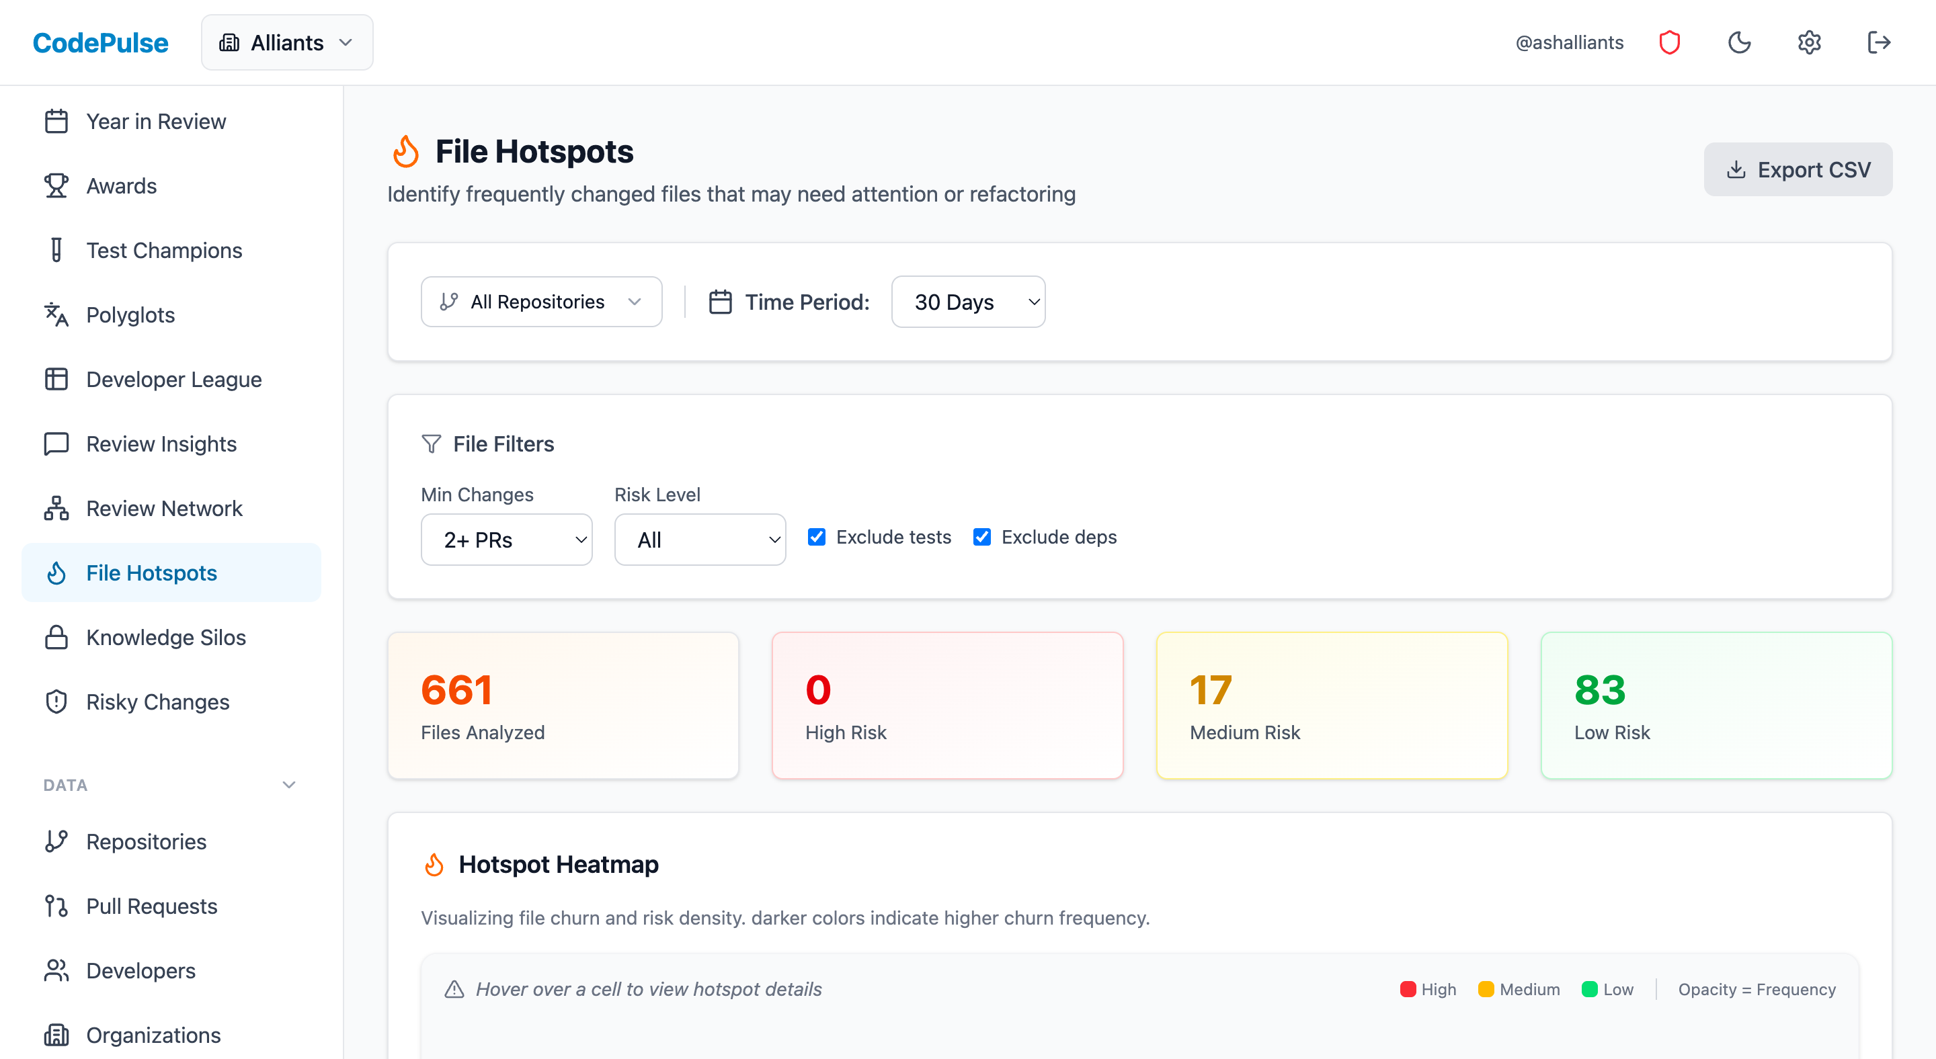The height and width of the screenshot is (1059, 1936).
Task: Switch to Review Insights in the sidebar
Action: click(160, 443)
